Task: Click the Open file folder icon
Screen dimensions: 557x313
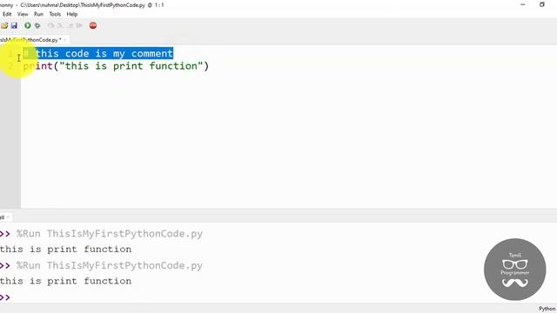Action: point(4,25)
